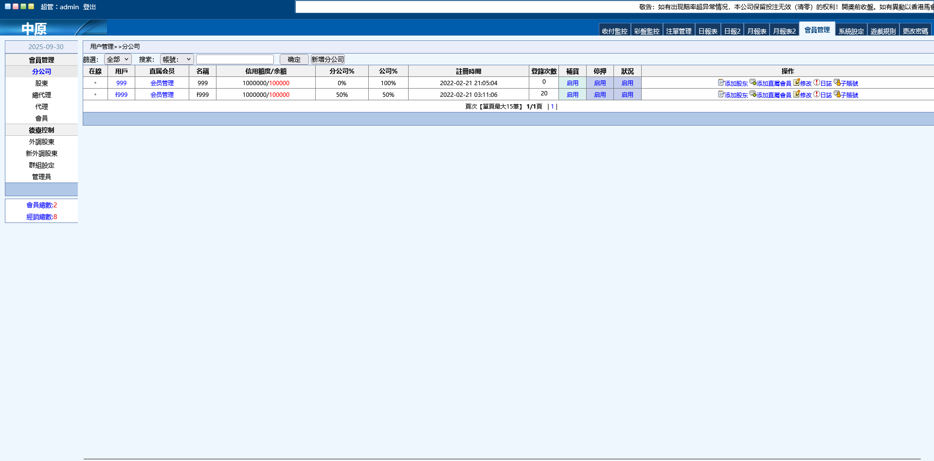Viewport: 934px width, 461px height.
Task: Open the 篩選 filter dropdown showing 全部
Action: tap(118, 59)
